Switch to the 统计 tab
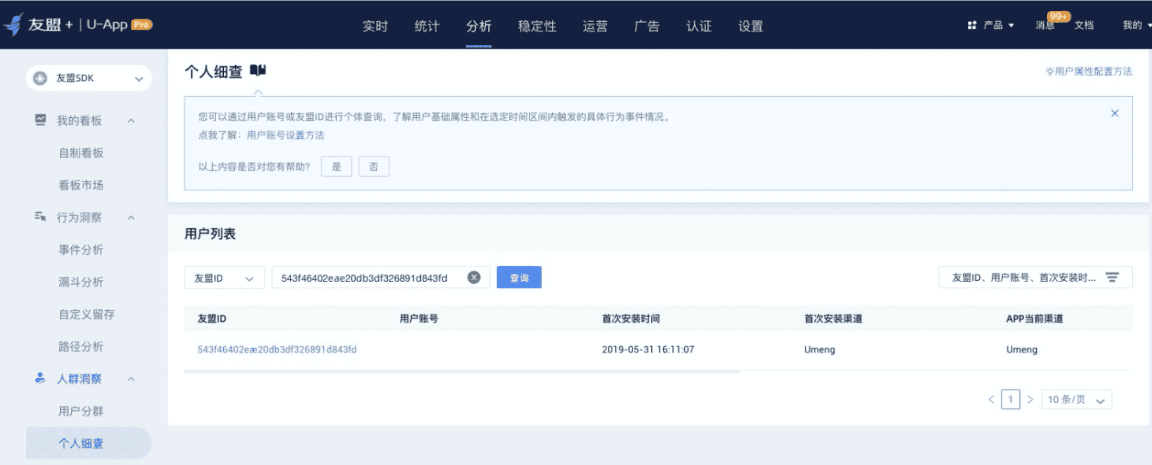Image resolution: width=1152 pixels, height=465 pixels. pyautogui.click(x=426, y=26)
